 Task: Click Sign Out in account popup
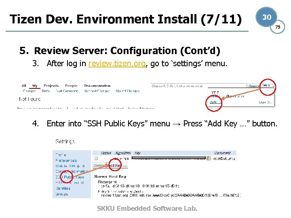(x=266, y=102)
